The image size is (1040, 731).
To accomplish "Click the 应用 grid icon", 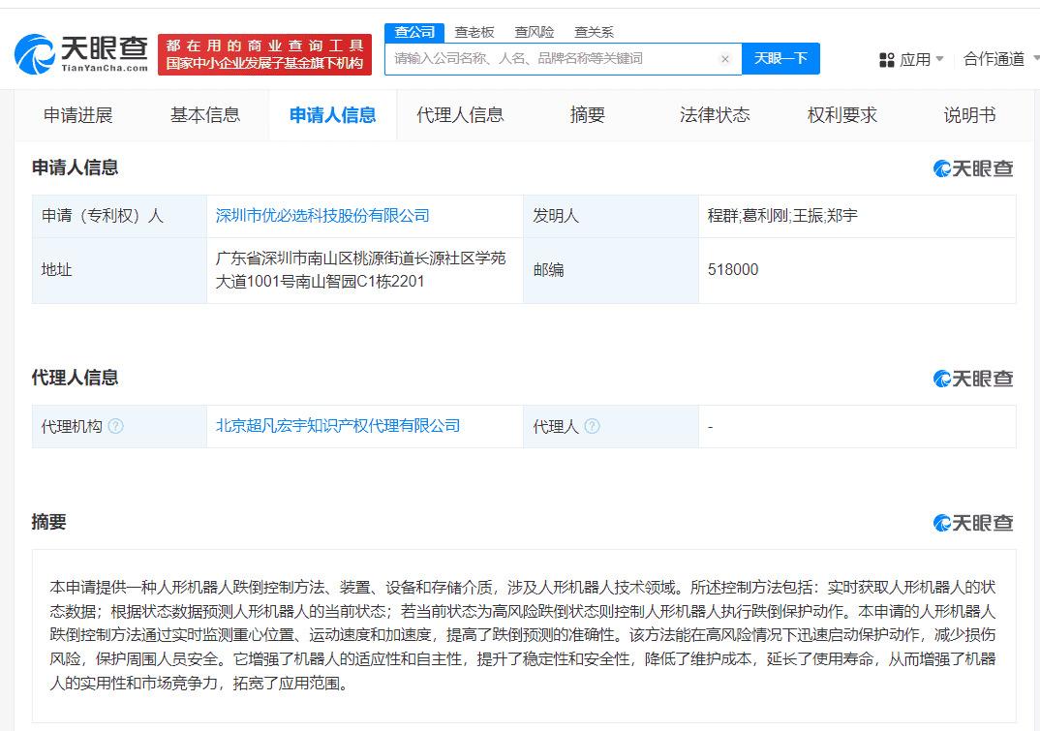I will click(887, 60).
